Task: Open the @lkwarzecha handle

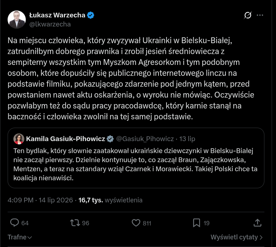Action: click(50, 24)
